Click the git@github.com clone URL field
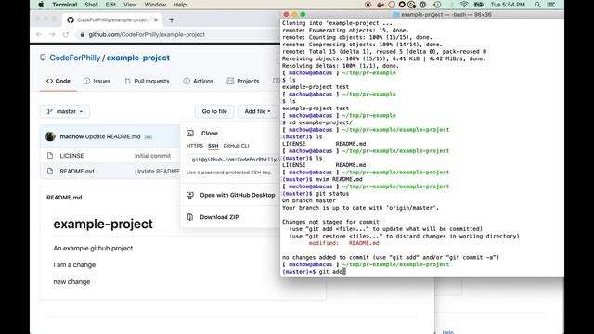 coord(233,160)
